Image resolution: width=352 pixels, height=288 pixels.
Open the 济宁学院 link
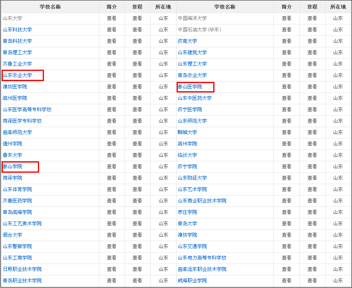[x=188, y=167]
